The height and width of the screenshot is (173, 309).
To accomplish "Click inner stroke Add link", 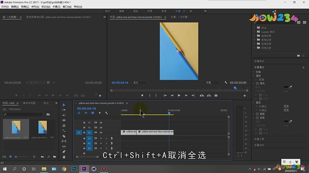I will click(x=286, y=106).
